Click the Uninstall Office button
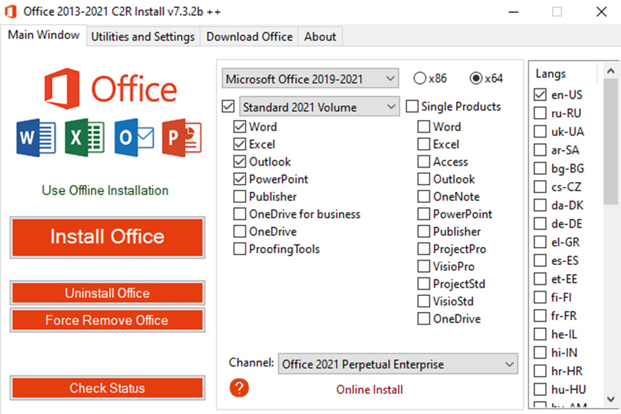 pyautogui.click(x=108, y=293)
